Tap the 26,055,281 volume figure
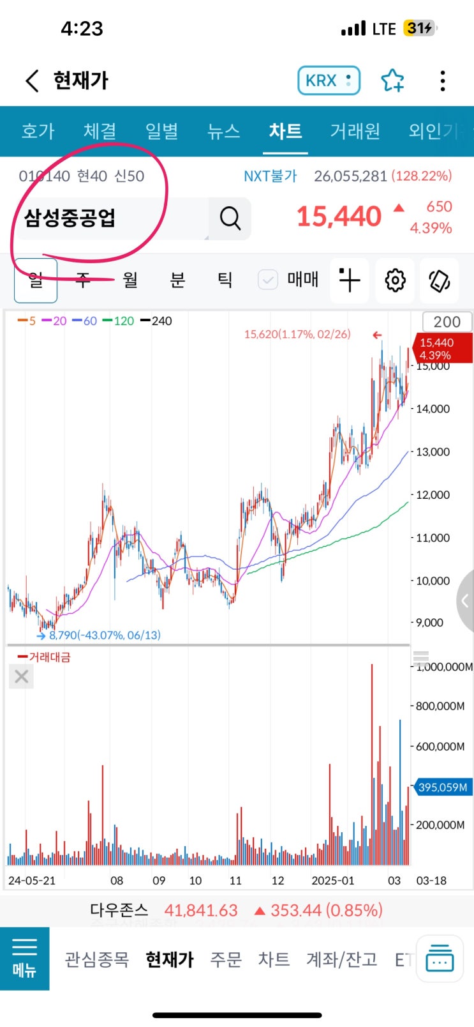This screenshot has width=474, height=1027. tap(350, 176)
